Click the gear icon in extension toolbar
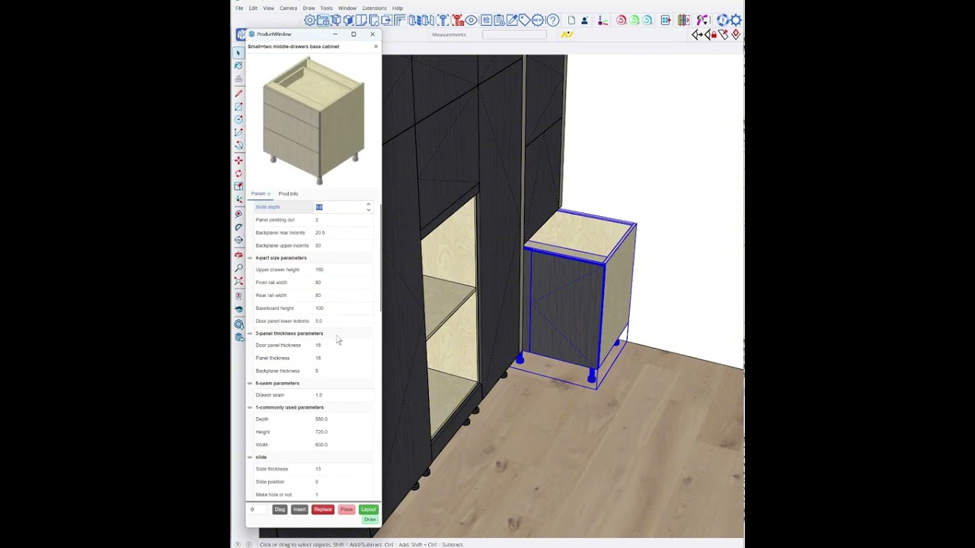975x548 pixels. (310, 20)
